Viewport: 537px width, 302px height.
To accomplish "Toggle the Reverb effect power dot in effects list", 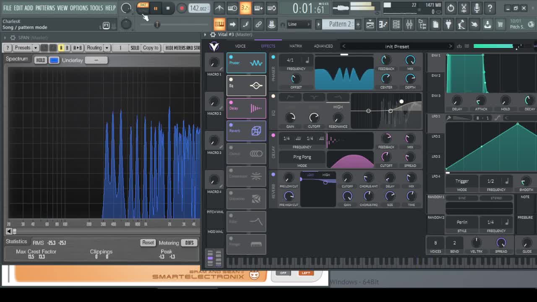I will click(x=231, y=125).
